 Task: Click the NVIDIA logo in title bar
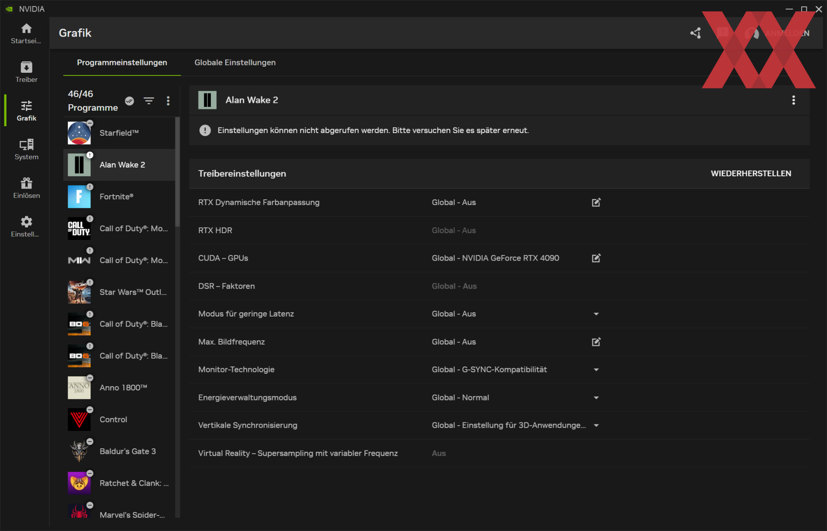9,9
